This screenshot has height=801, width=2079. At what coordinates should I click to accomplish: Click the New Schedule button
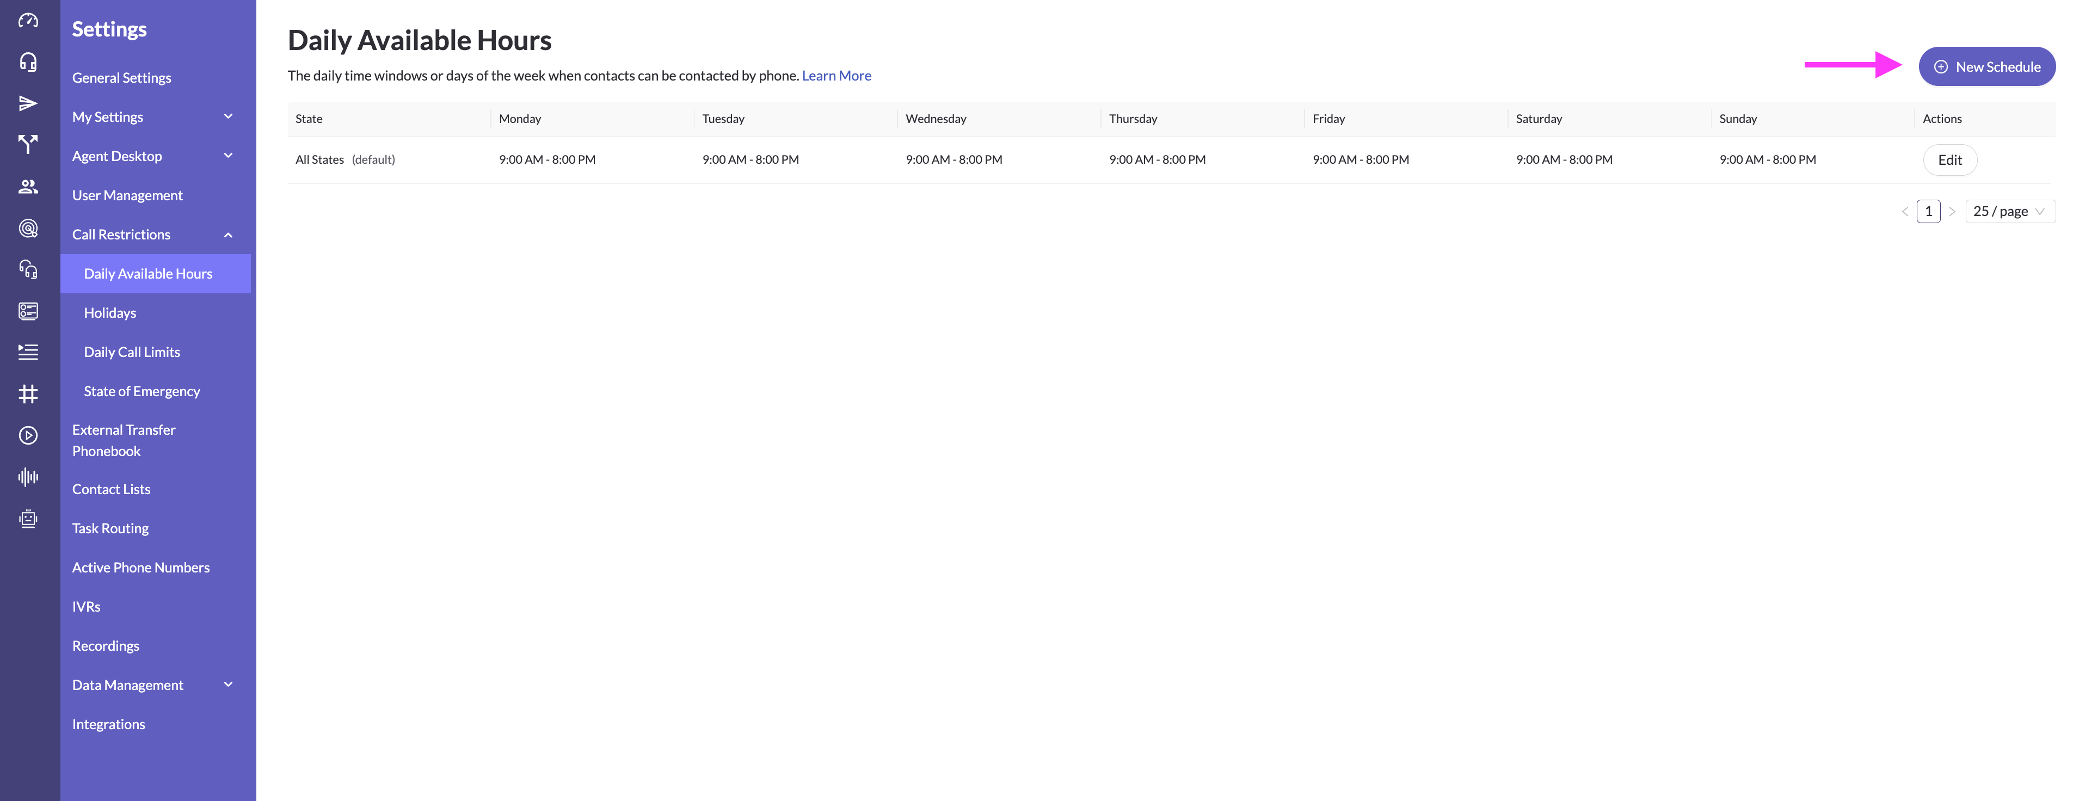coord(1986,67)
